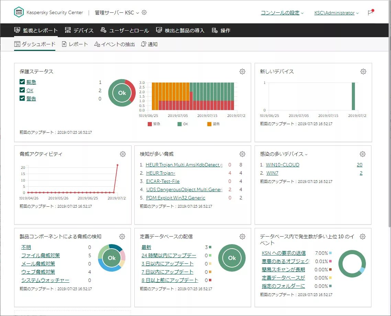The image size is (391, 316).
Task: Open settings gear of 保護ステータス widget
Action: click(x=242, y=72)
